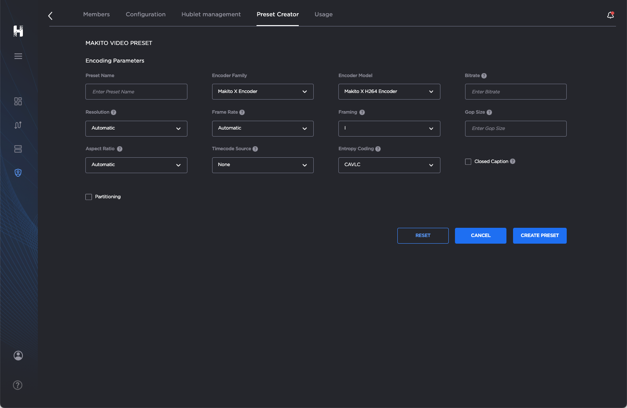Click the help question mark icon
This screenshot has width=627, height=408.
coord(18,385)
